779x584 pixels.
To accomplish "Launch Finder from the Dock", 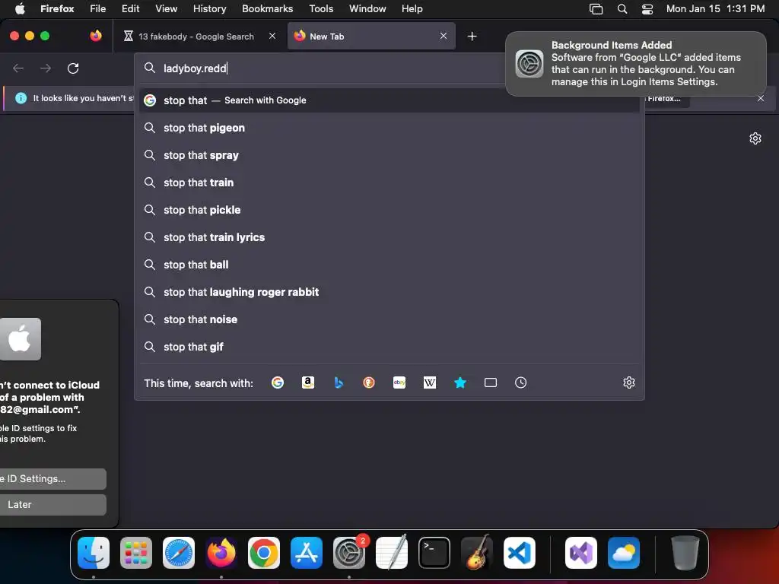I will pyautogui.click(x=94, y=553).
